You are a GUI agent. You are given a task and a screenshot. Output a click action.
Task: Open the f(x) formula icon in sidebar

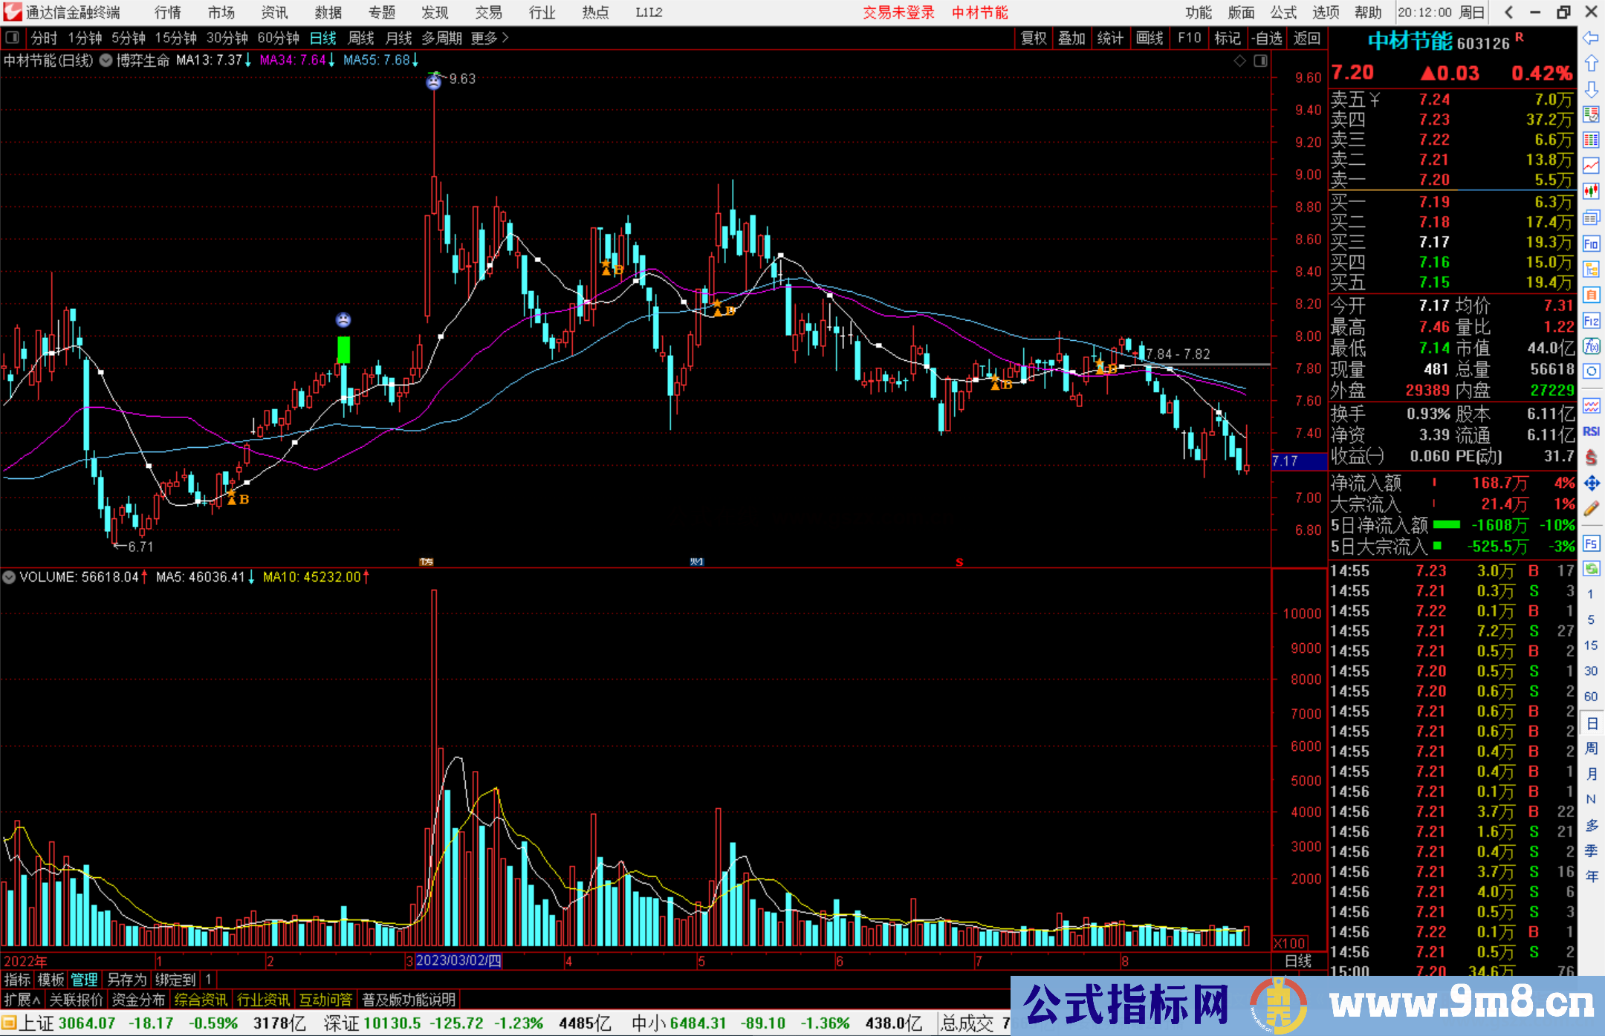click(1591, 346)
